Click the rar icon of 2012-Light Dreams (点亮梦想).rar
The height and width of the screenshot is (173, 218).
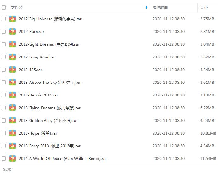(12, 44)
